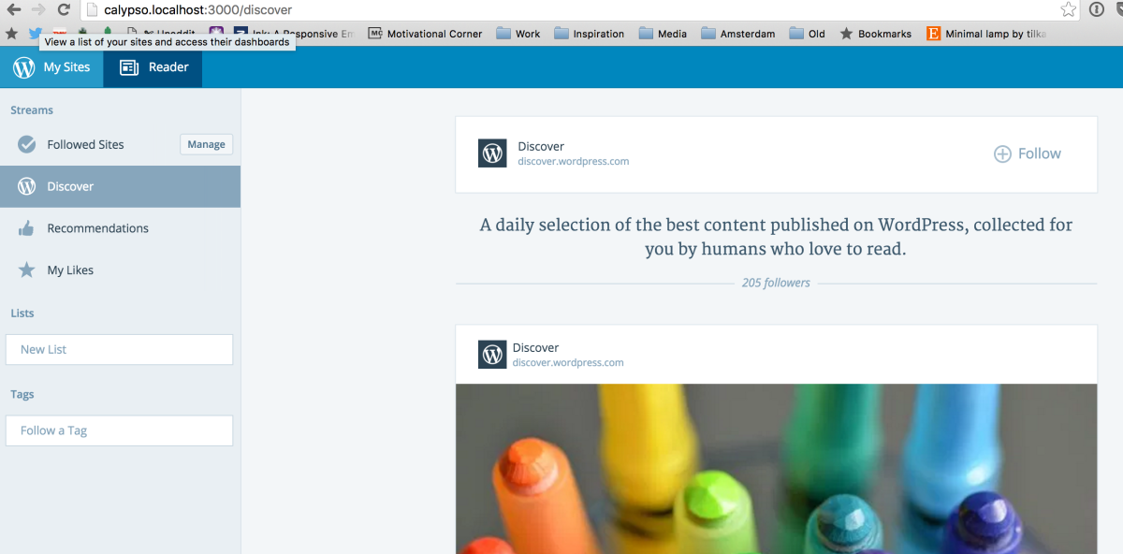Click browser Back arrow
1123x554 pixels.
pos(14,10)
